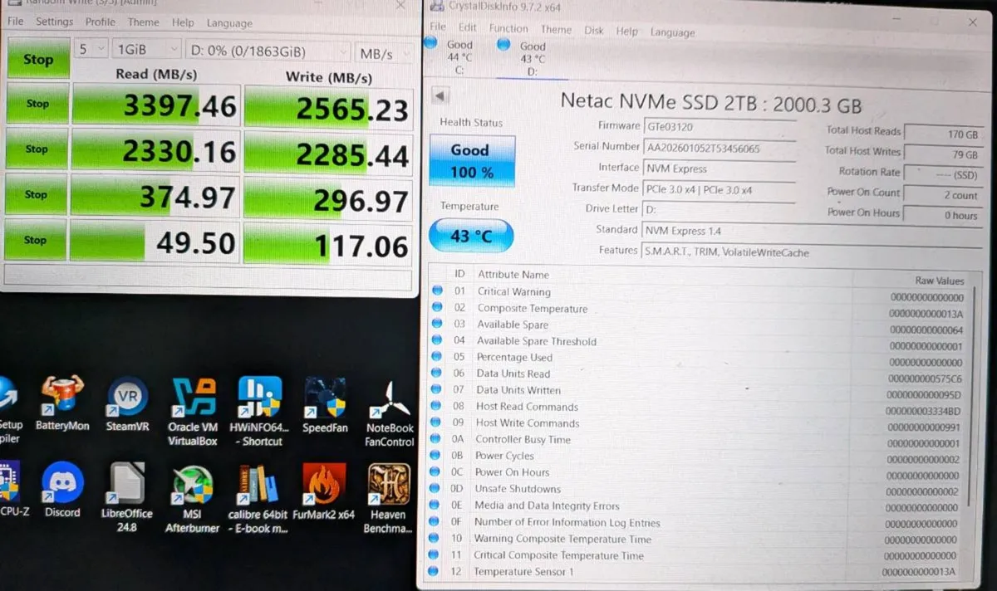Open the Profile menu in CrystalDiskMark
997x591 pixels.
pyautogui.click(x=100, y=22)
